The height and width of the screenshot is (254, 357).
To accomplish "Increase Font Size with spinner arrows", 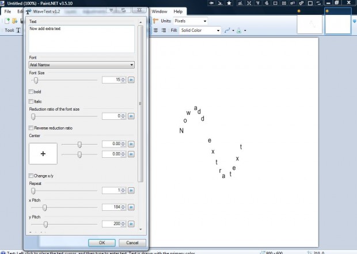I will click(x=123, y=79).
